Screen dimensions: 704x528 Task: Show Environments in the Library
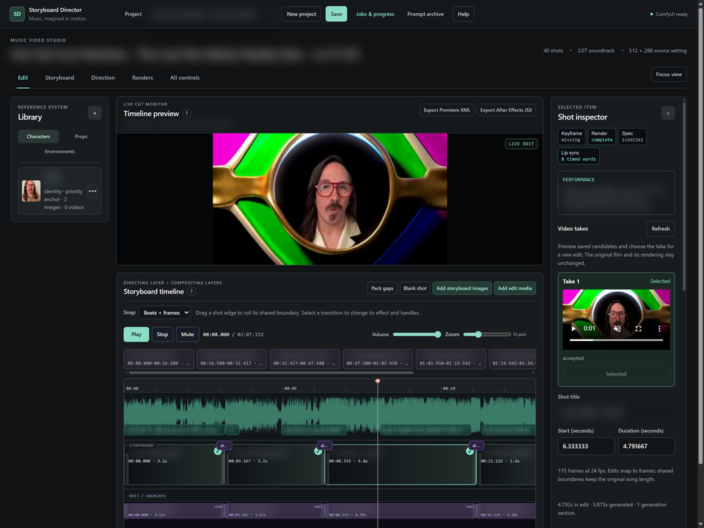(x=59, y=151)
